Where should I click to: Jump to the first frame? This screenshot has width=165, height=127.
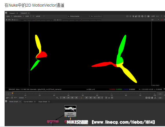point(64,98)
